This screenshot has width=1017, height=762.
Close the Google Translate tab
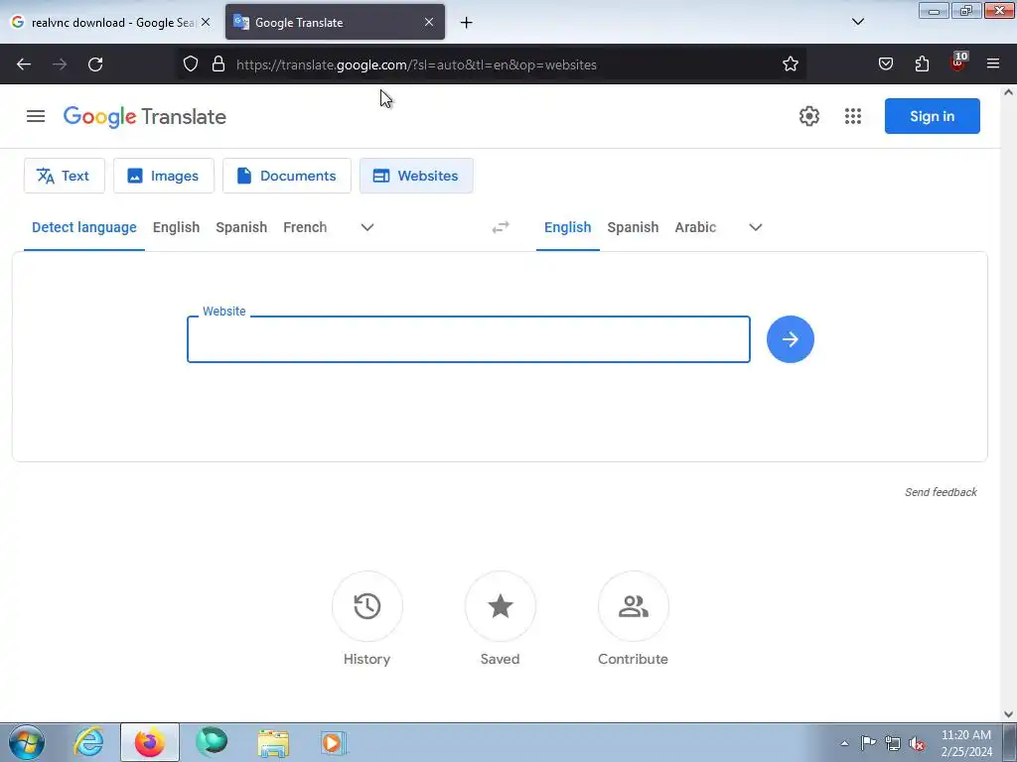click(429, 22)
